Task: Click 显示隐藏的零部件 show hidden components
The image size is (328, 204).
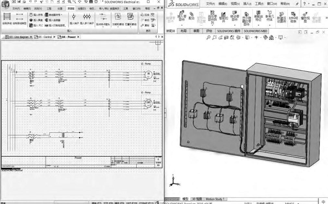Action: pyautogui.click(x=247, y=19)
